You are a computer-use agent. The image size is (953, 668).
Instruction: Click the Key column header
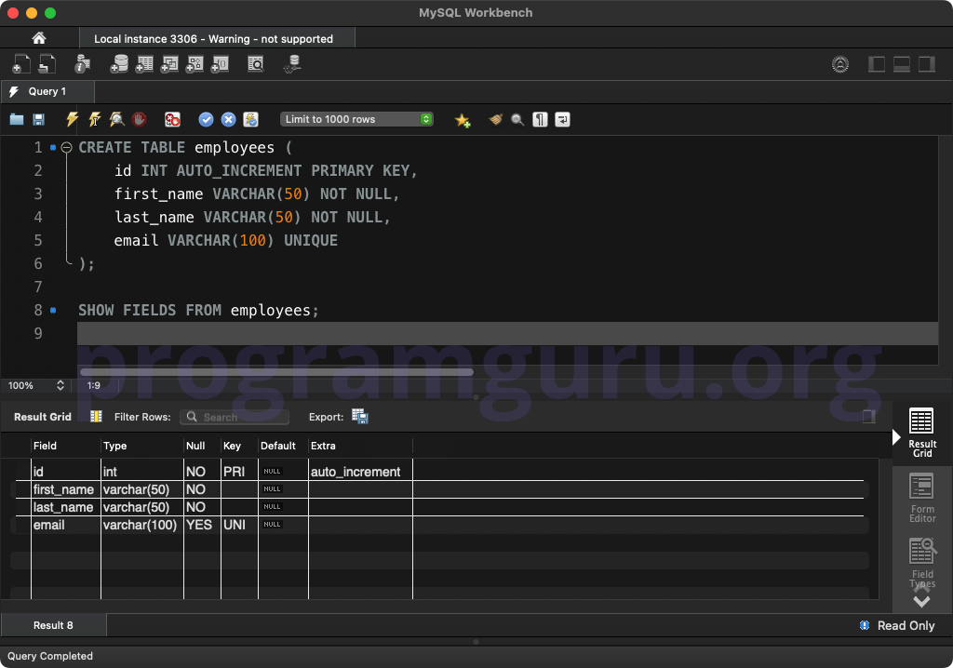coord(239,446)
